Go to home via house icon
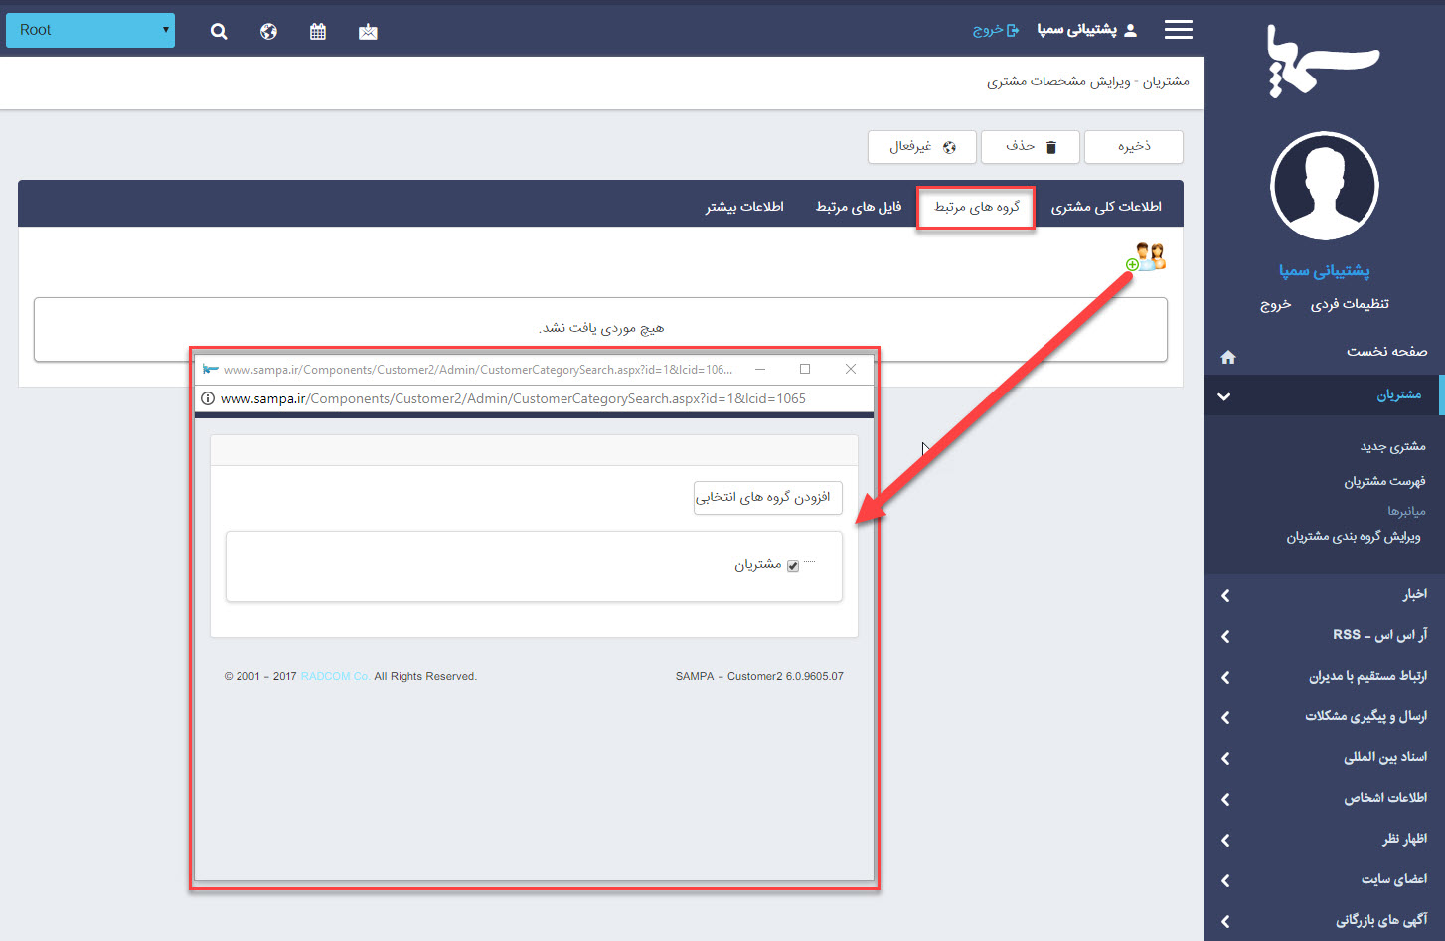This screenshot has height=941, width=1445. [x=1228, y=357]
